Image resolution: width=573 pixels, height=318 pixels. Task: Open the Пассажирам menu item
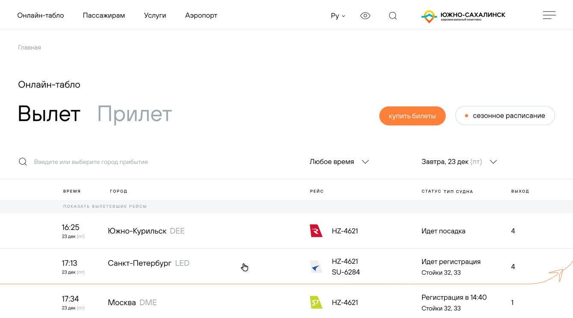point(104,15)
